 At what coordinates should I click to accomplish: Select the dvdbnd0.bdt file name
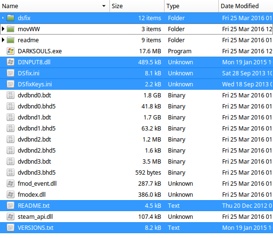click(34, 95)
